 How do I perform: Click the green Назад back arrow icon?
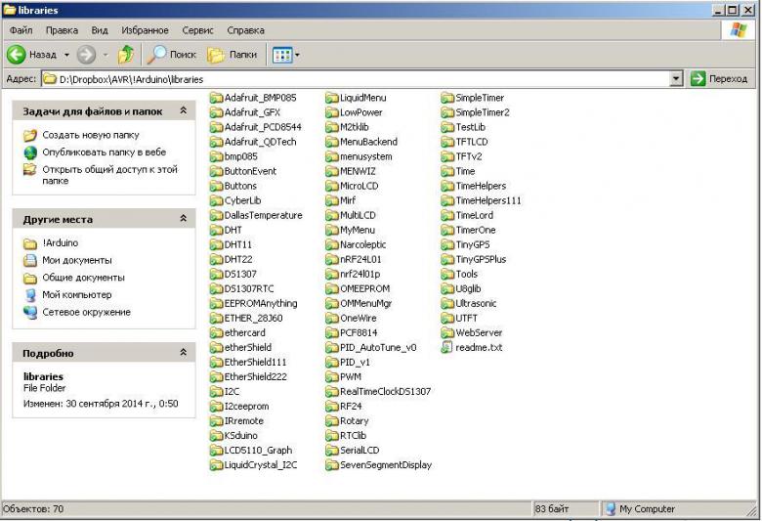click(x=16, y=54)
